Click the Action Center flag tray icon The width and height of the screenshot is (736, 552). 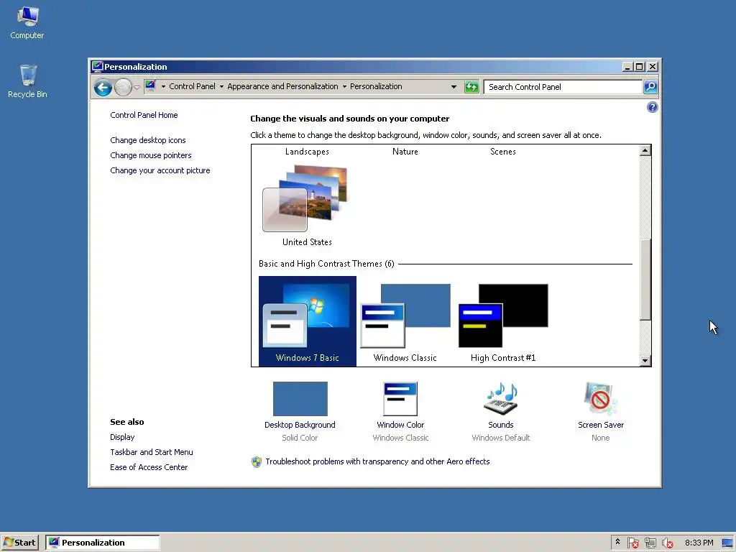pos(632,543)
